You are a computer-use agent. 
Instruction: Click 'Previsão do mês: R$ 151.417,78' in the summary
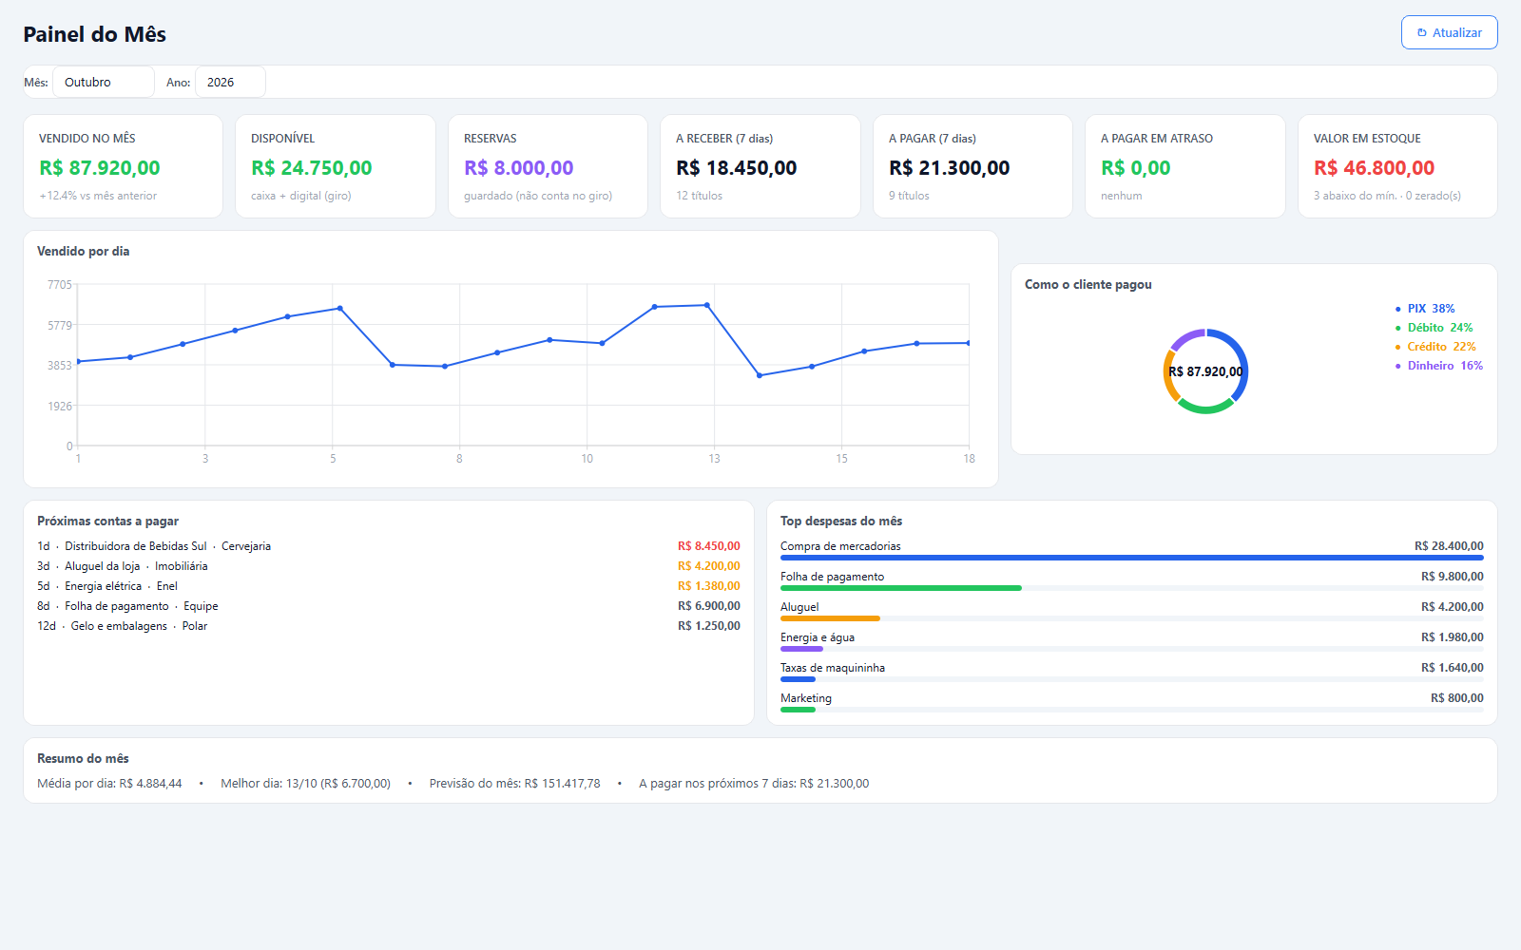point(514,784)
